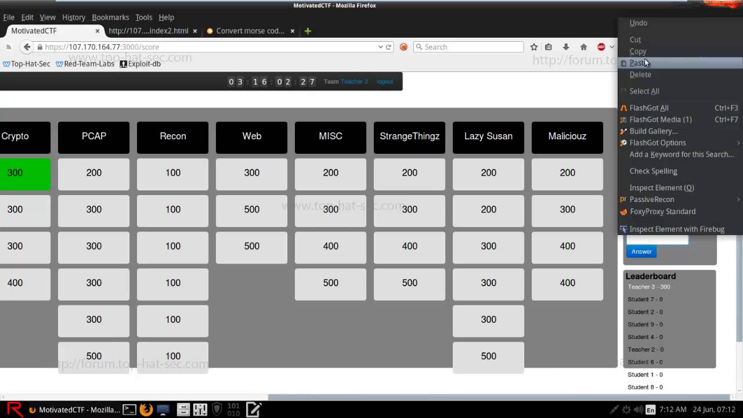
Task: Click 'Student 7 - 0' leaderboard entry
Action: (645, 300)
